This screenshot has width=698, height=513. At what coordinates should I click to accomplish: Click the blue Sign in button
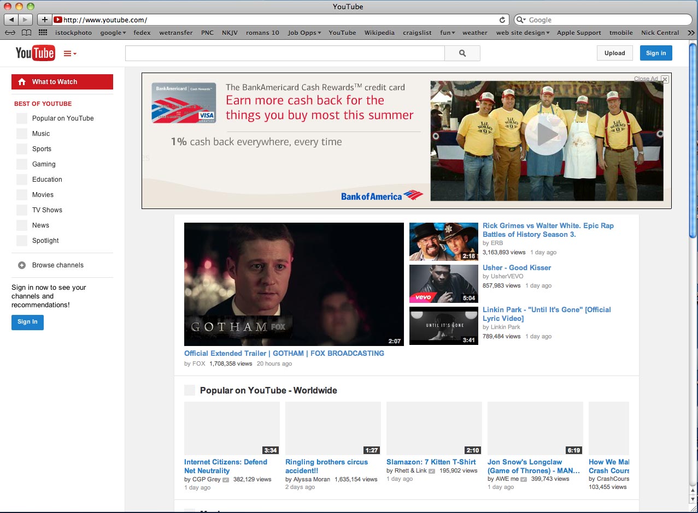655,53
